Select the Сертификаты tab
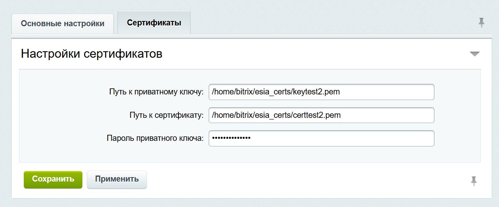The image size is (499, 207). click(154, 23)
